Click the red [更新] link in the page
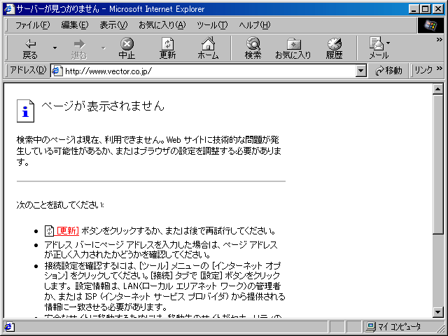This screenshot has height=336, width=448. tap(67, 230)
